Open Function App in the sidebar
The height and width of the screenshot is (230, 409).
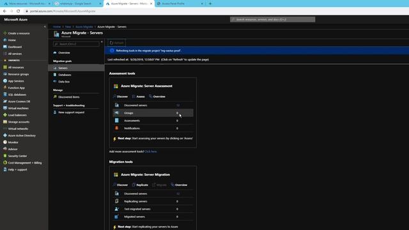16,88
